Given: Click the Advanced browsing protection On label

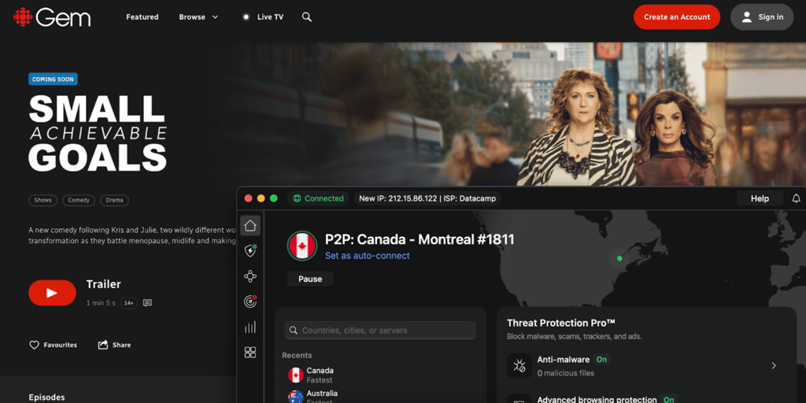Looking at the screenshot, I should coord(669,399).
